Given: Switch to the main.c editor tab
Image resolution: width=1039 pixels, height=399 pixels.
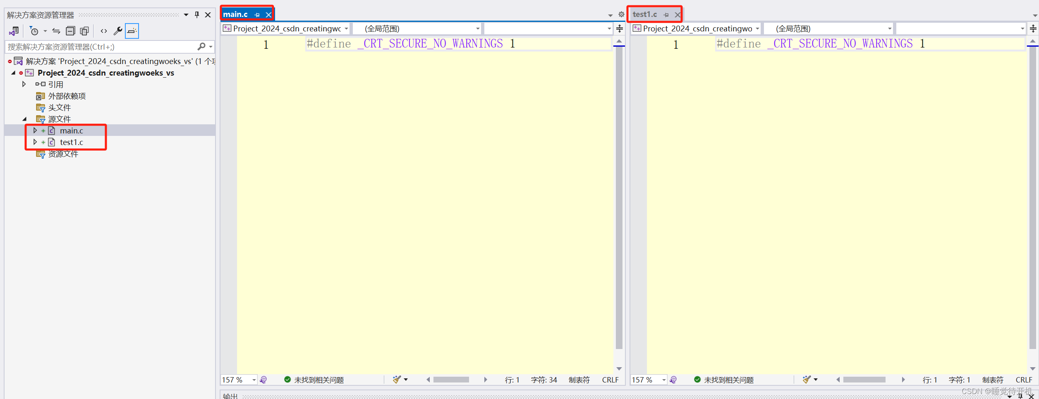Looking at the screenshot, I should point(235,14).
